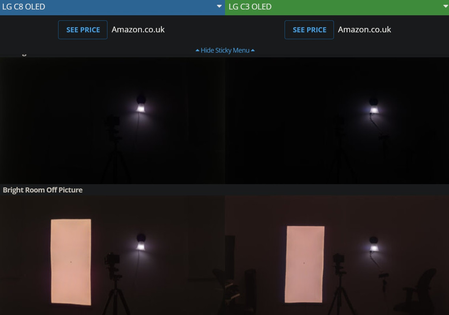Select Amazon.co.uk text for LG C8 OLED
Viewport: 449px width, 315px height.
pos(138,30)
